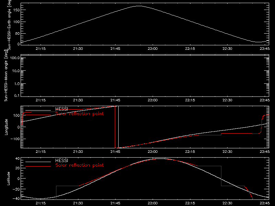The width and height of the screenshot is (275, 206).
Task: Click the 40 tick on Latitude axis
Action: click(x=18, y=159)
